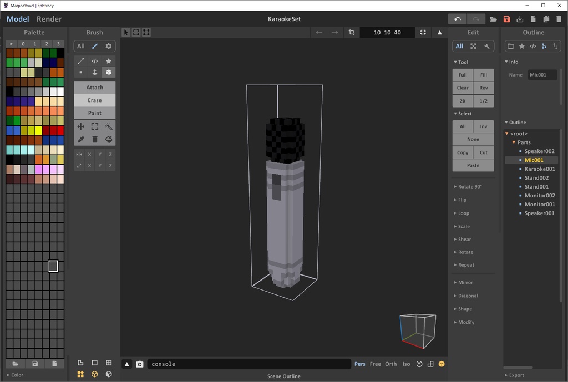Select the Voxel brush square-dot icon
This screenshot has width=568, height=382.
pos(81,72)
